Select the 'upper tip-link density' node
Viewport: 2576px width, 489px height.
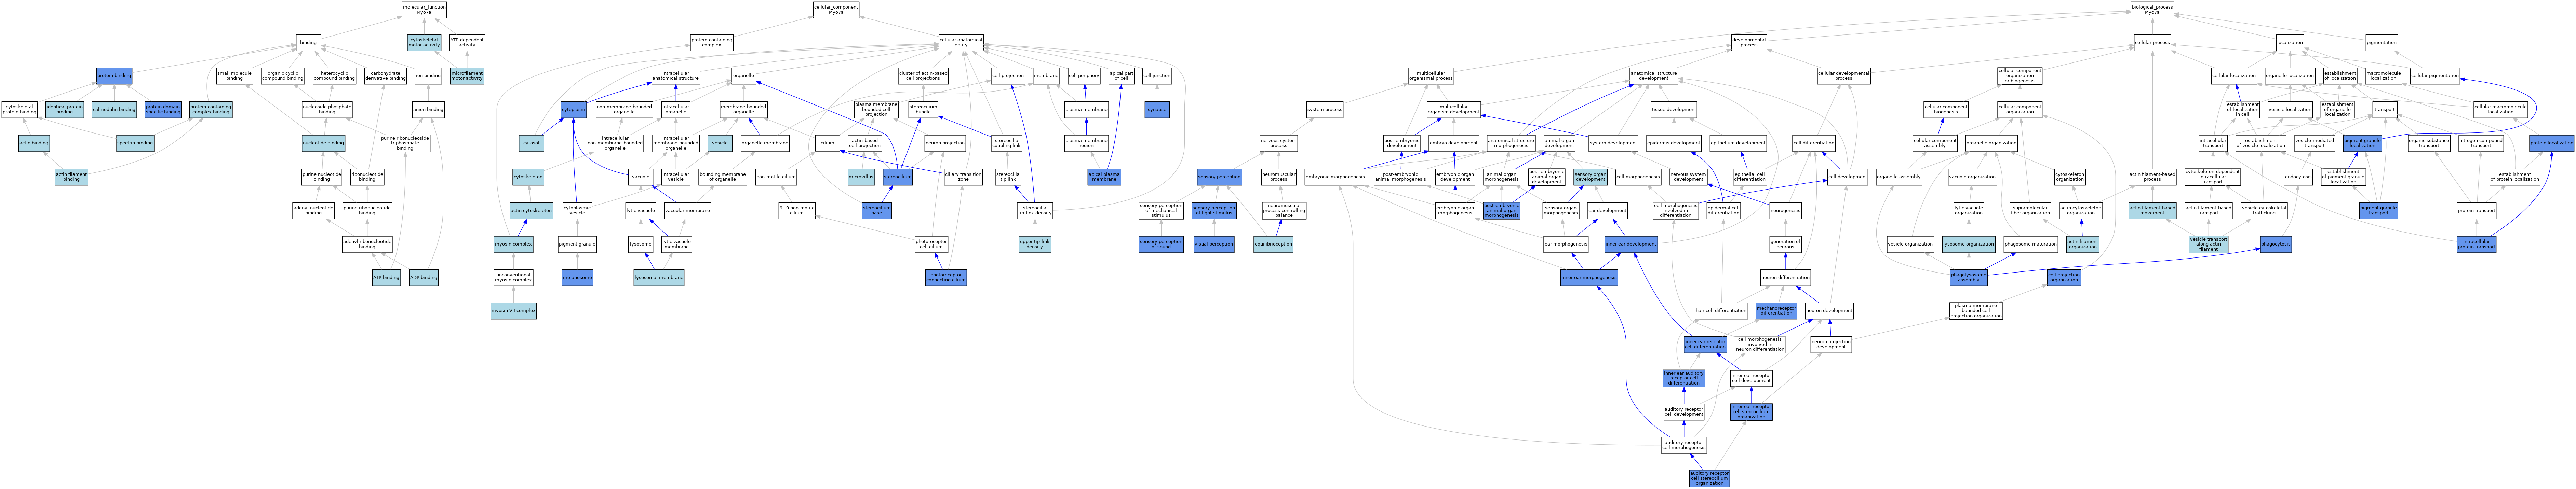tap(1035, 244)
